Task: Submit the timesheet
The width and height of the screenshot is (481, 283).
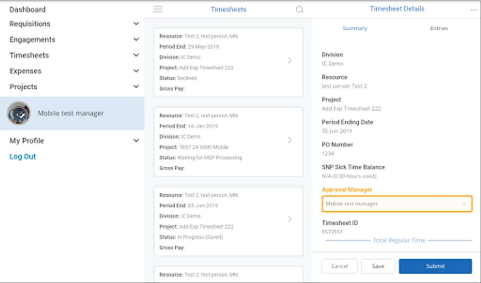Action: click(435, 266)
